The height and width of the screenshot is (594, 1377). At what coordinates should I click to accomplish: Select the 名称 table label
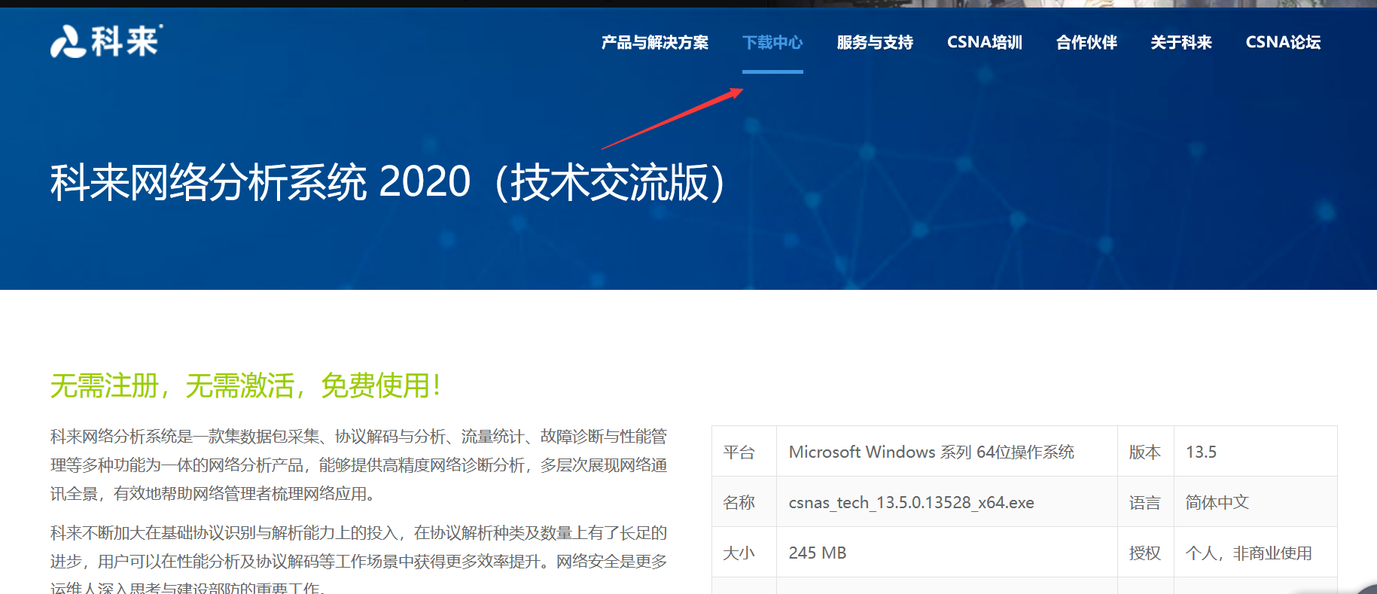739,502
